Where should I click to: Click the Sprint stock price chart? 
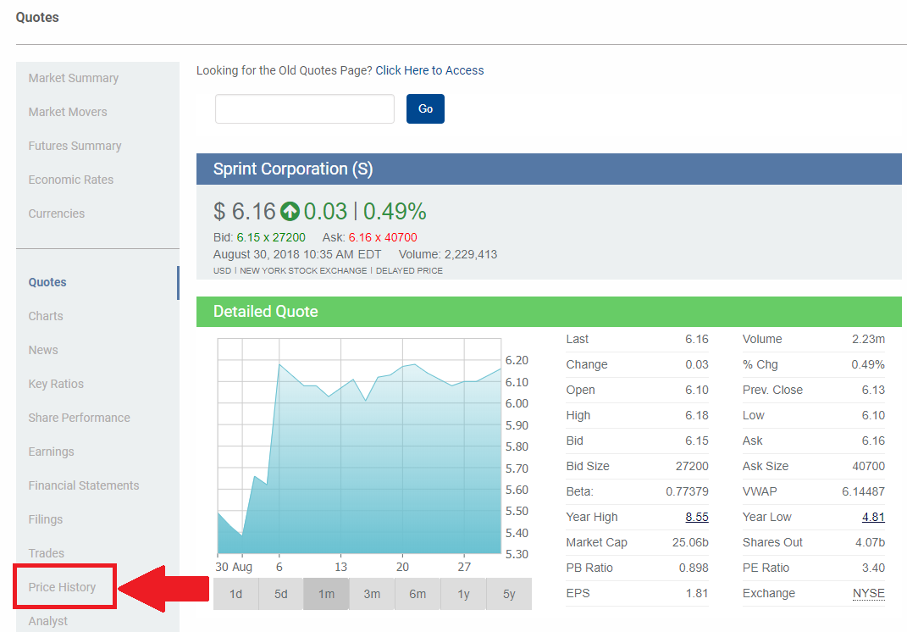click(359, 457)
